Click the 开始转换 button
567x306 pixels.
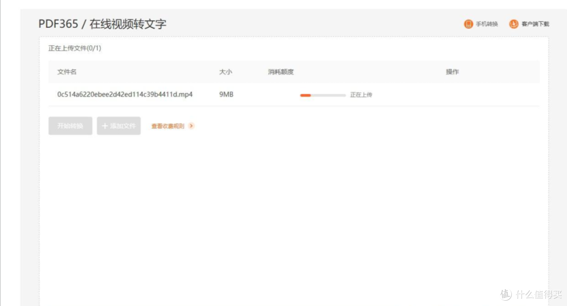coord(70,126)
